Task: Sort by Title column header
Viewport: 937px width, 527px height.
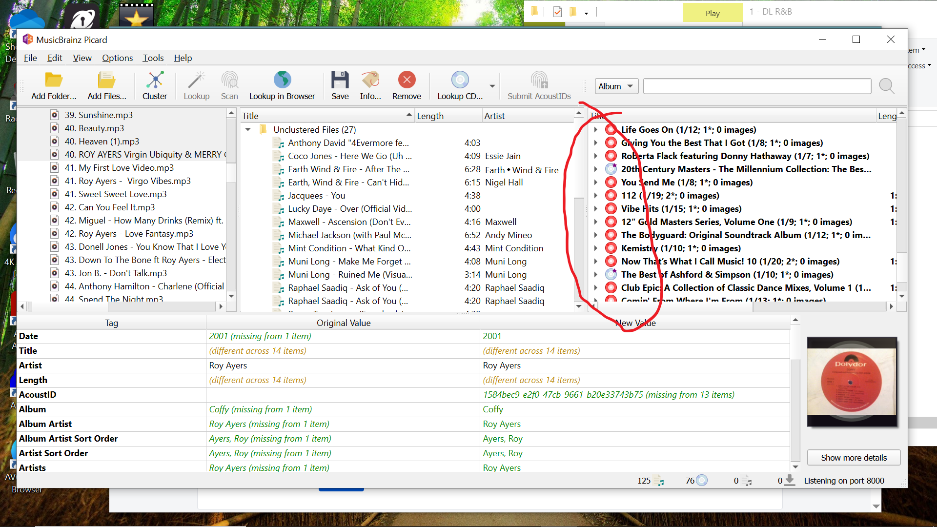Action: point(327,116)
